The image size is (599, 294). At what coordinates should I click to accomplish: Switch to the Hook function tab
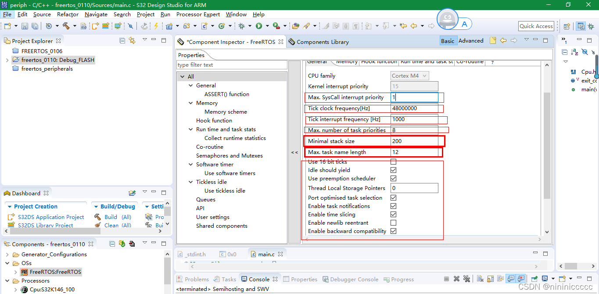point(379,61)
